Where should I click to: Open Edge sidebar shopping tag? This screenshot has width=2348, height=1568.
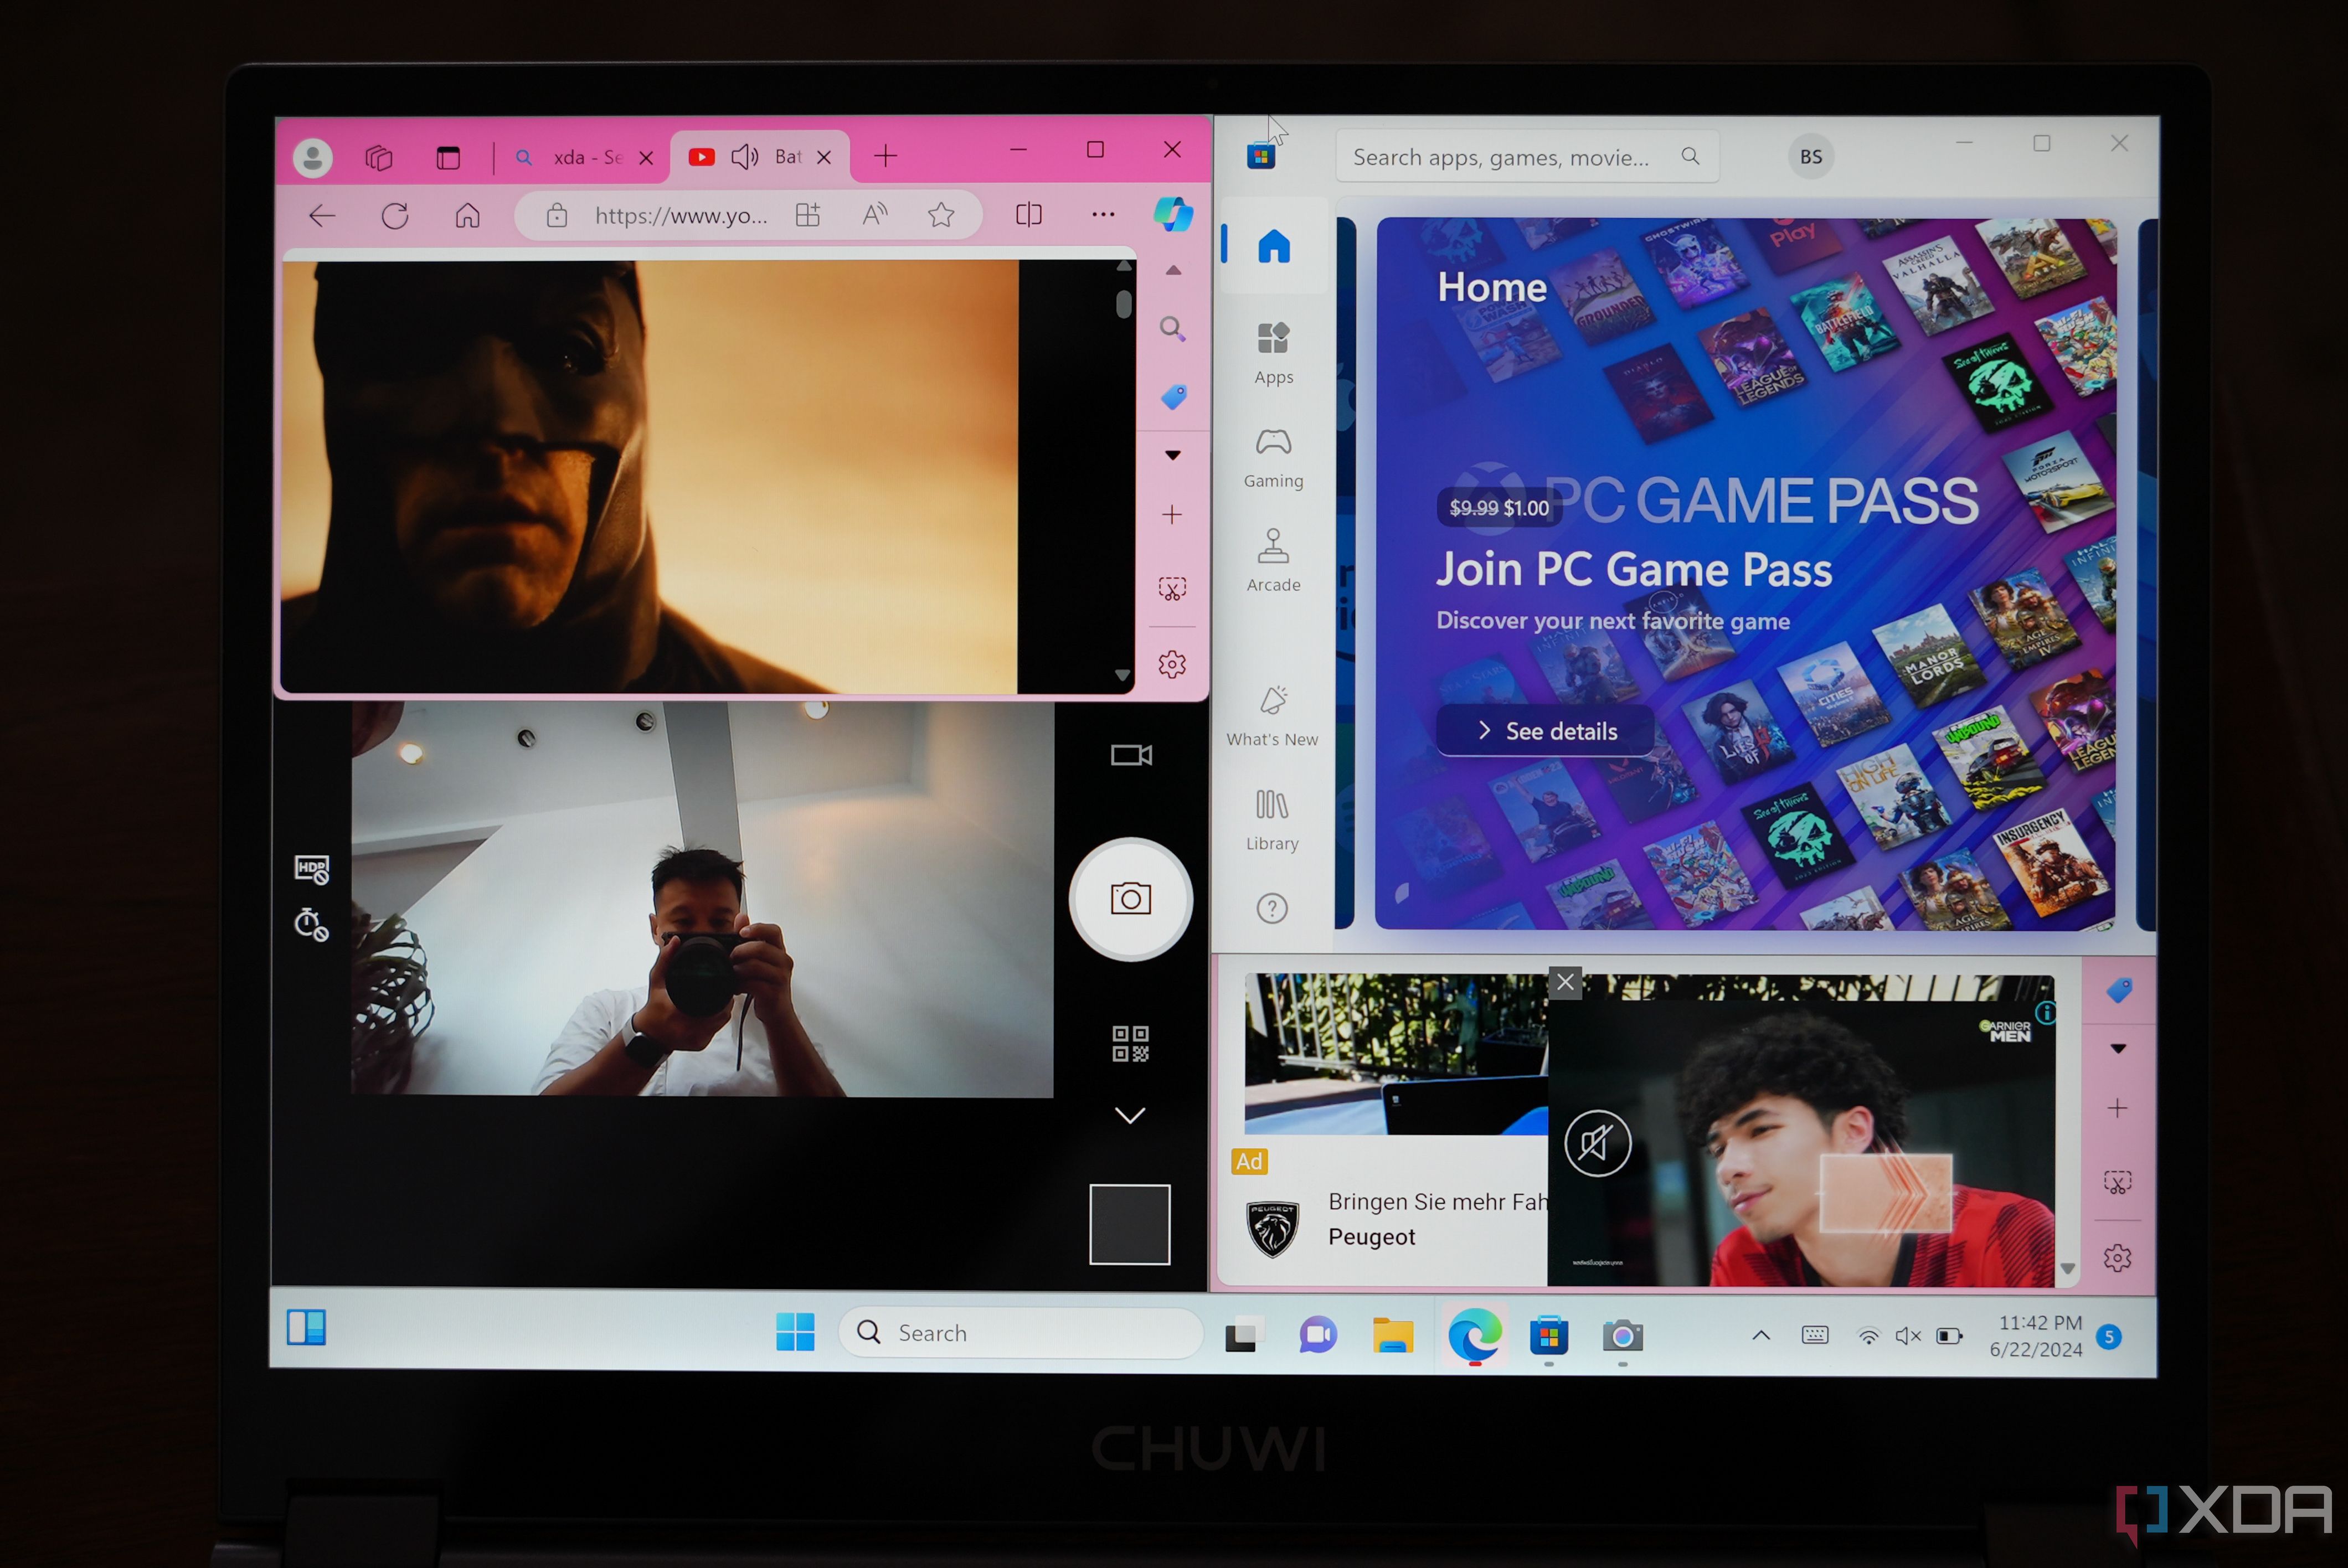coord(1173,396)
